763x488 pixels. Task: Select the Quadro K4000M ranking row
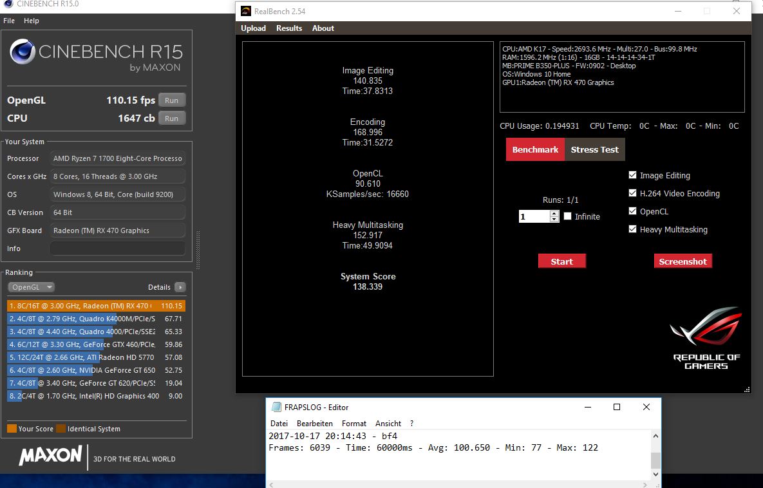tap(97, 319)
